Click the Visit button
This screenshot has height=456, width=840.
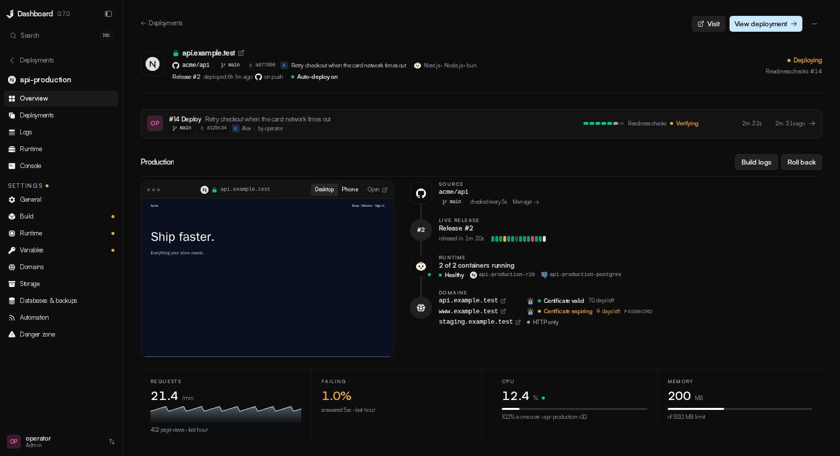tap(709, 24)
